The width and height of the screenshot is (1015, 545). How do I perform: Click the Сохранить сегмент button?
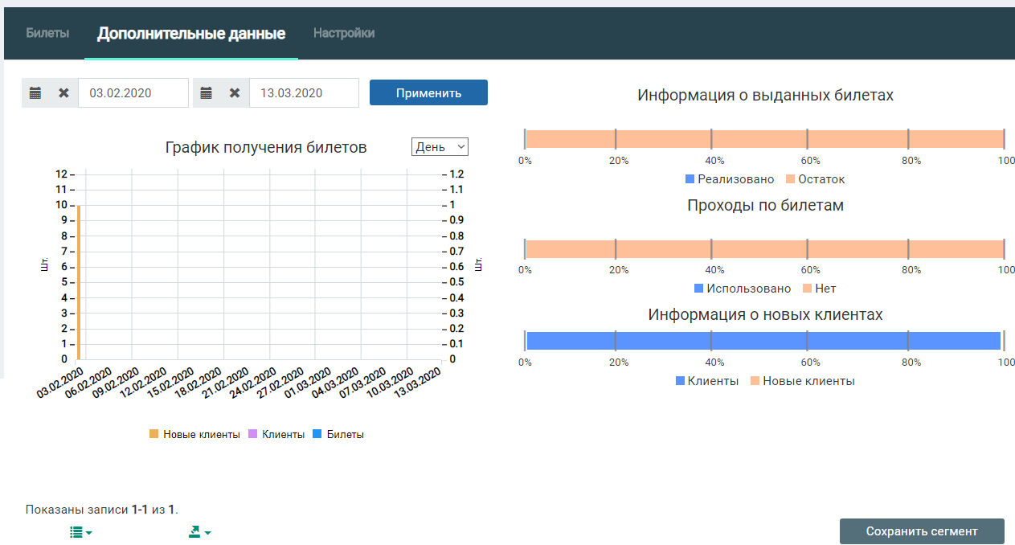click(x=922, y=531)
